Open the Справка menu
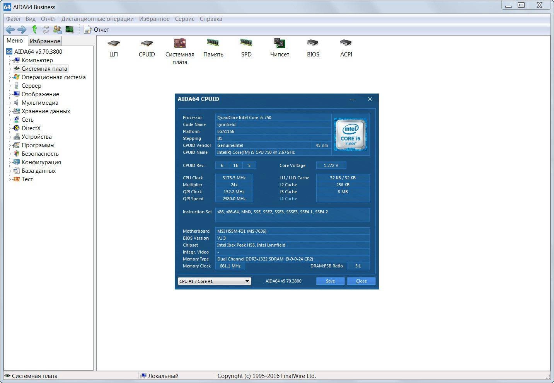 [211, 19]
